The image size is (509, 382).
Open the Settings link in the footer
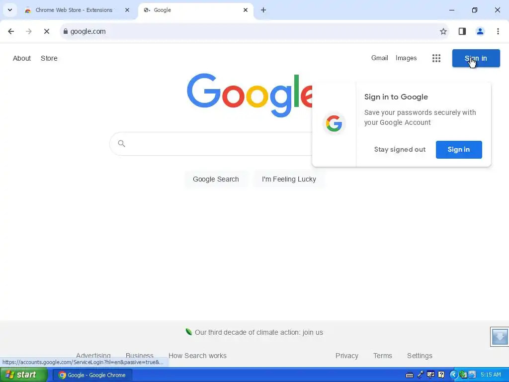click(x=420, y=356)
